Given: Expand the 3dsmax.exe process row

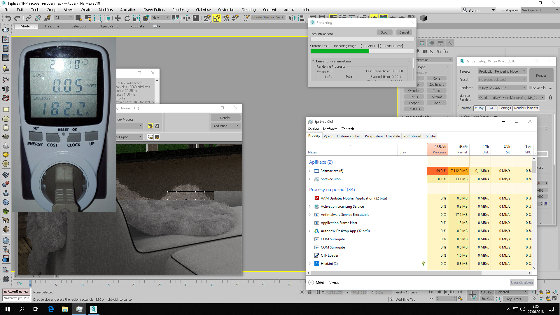Looking at the screenshot, I should (310, 171).
